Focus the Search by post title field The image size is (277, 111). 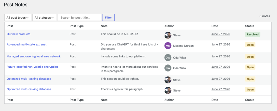coord(79,18)
